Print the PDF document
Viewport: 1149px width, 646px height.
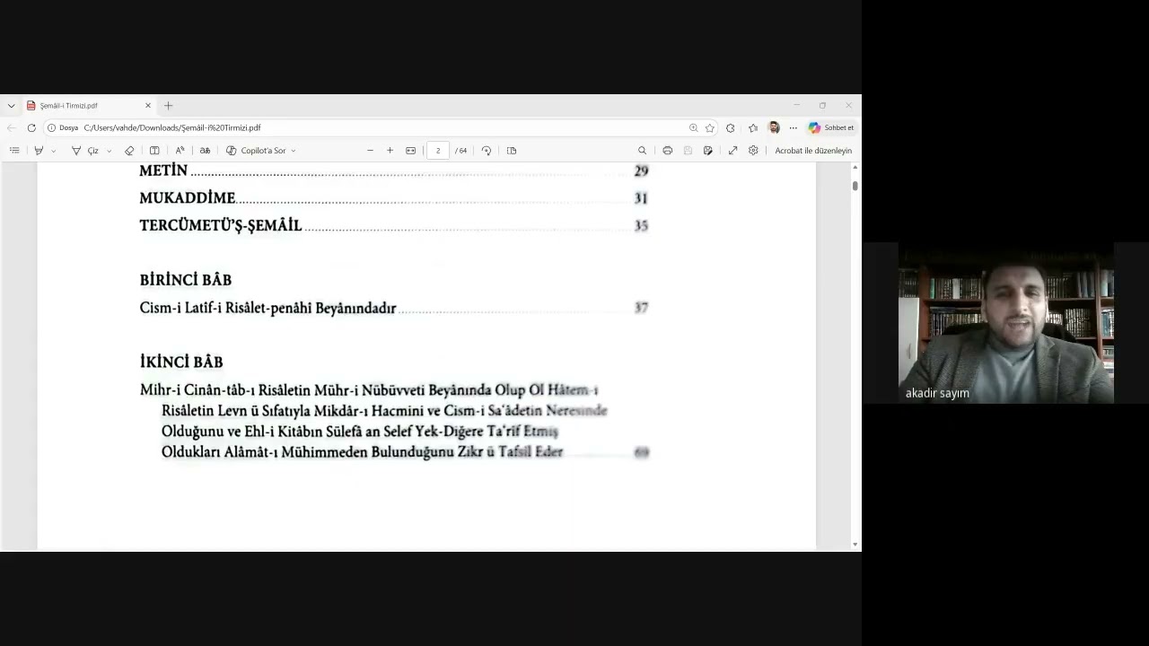(x=667, y=151)
